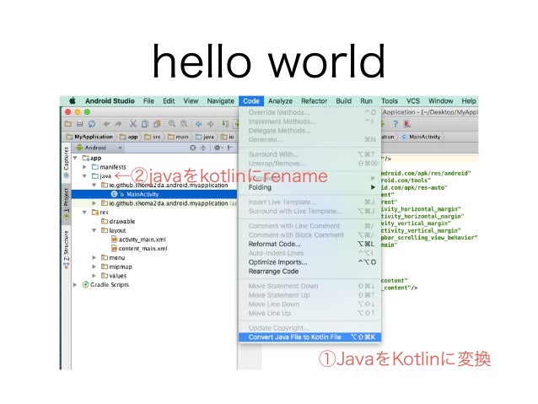
Task: Click the Replace magnifier icon
Action: tap(184, 124)
